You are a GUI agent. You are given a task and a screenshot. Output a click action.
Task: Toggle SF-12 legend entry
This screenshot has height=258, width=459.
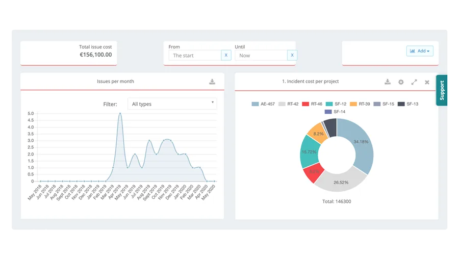336,104
